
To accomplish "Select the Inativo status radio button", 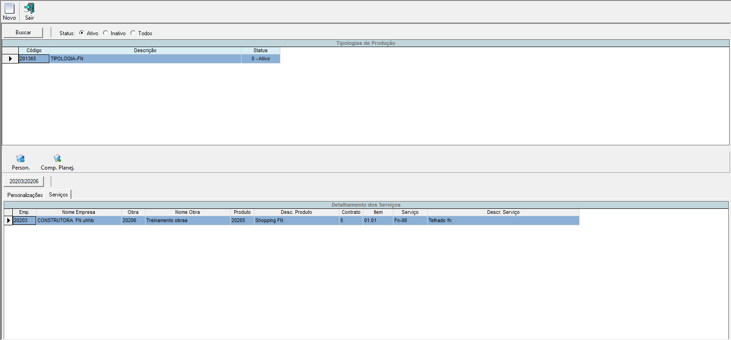I will pyautogui.click(x=106, y=33).
